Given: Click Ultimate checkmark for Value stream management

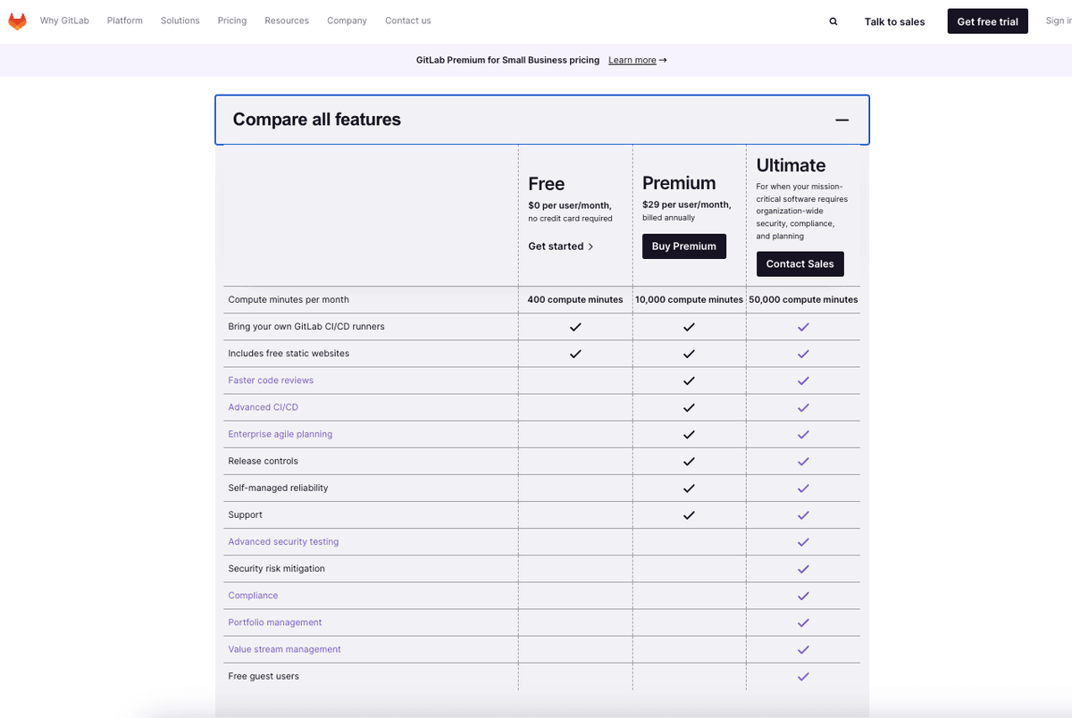Looking at the screenshot, I should click(x=803, y=649).
